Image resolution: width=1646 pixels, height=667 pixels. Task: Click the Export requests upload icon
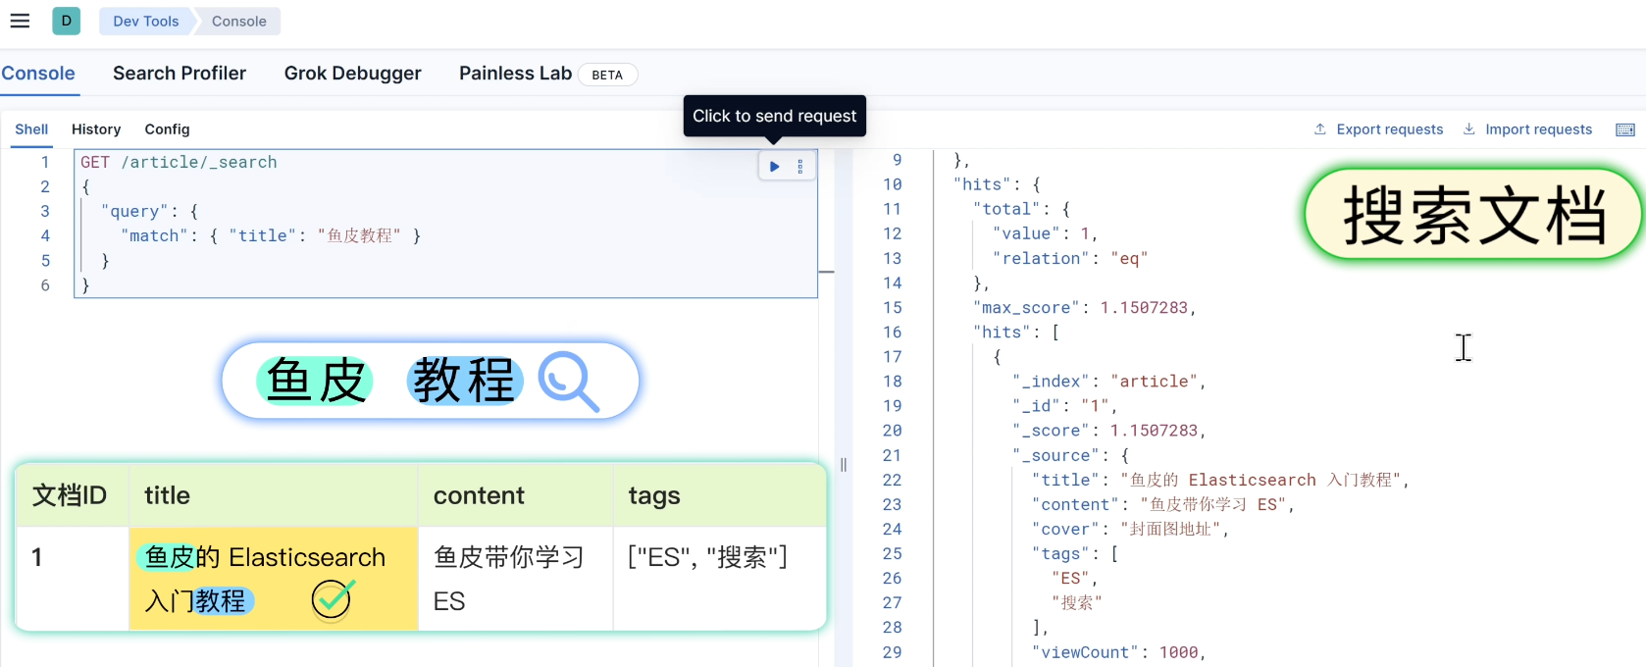[x=1320, y=128]
